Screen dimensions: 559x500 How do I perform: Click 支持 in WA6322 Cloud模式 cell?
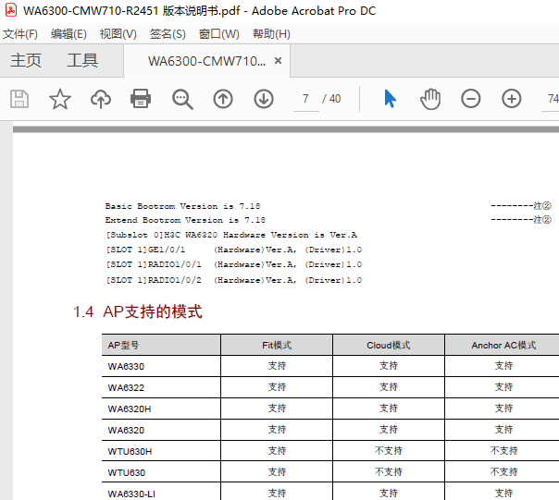pos(388,387)
